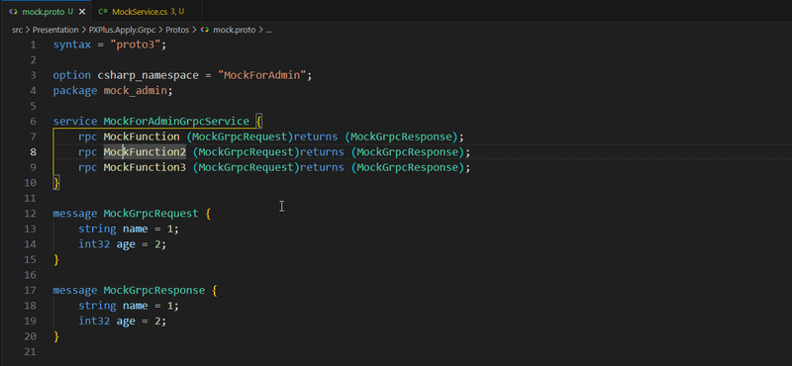Click line number 1 in the gutter
This screenshot has width=792, height=366.
pos(33,45)
